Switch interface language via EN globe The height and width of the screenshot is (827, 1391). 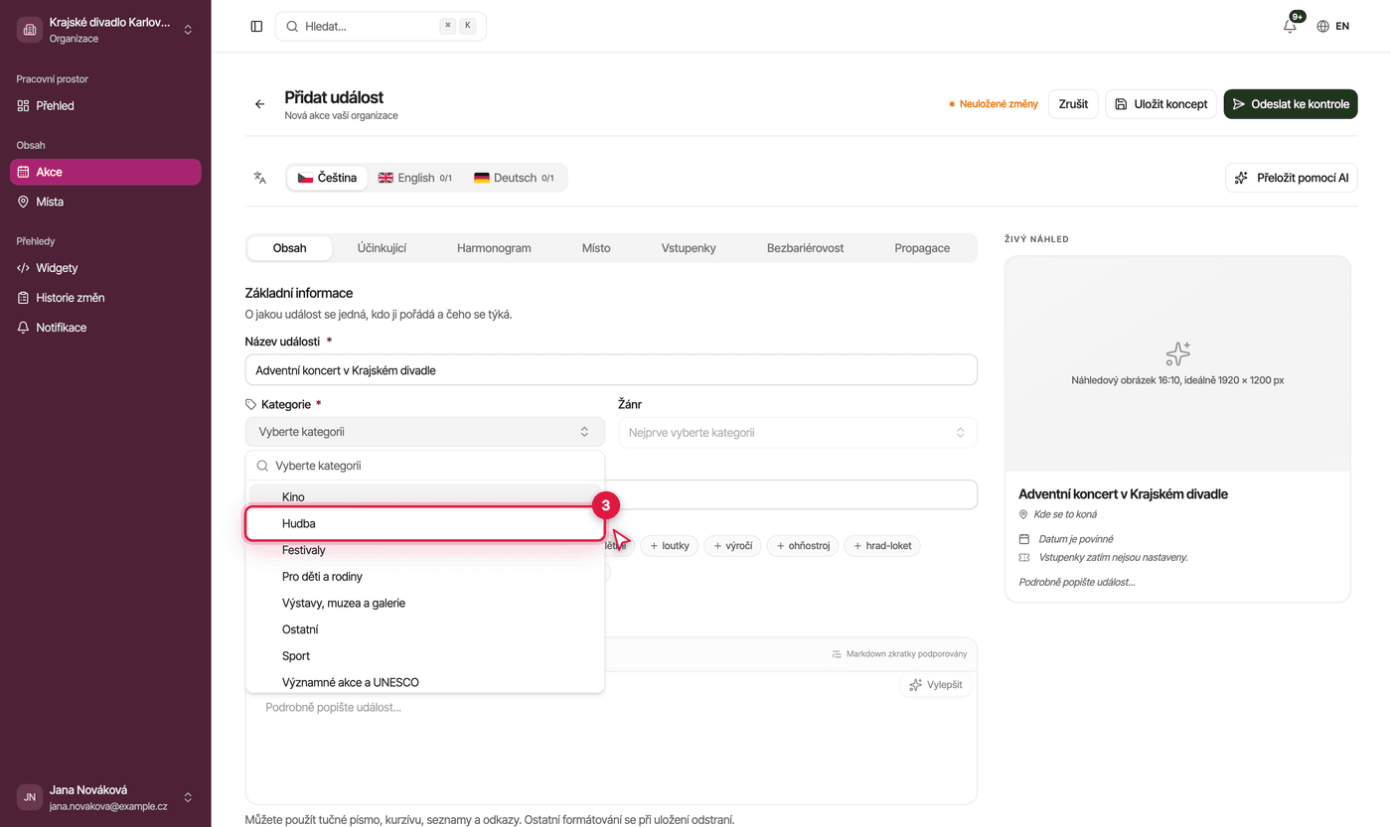point(1333,27)
